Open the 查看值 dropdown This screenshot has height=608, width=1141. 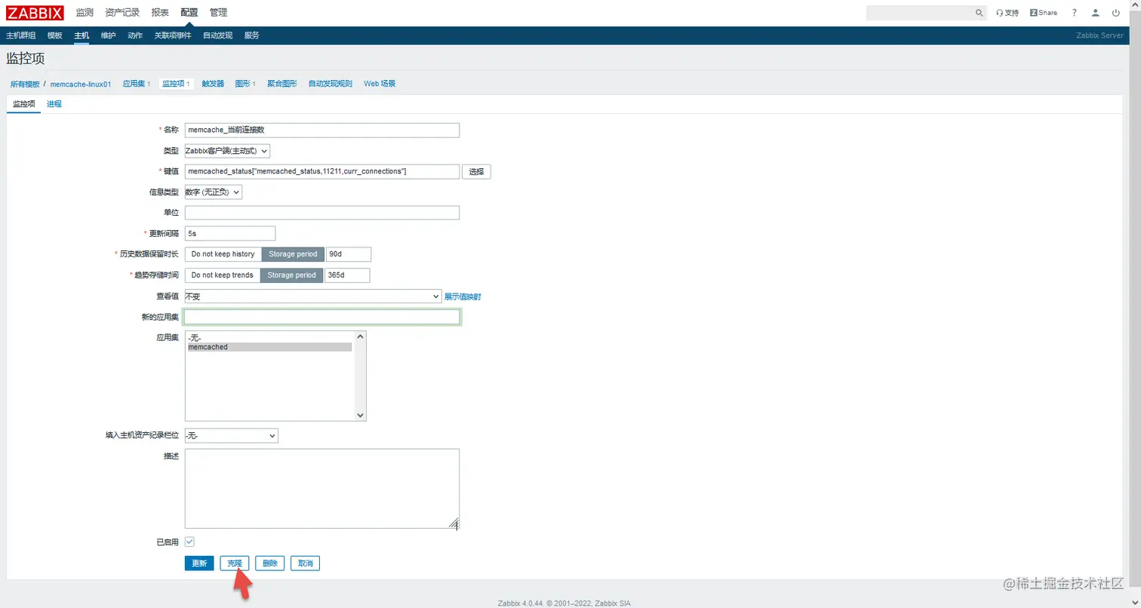(x=313, y=296)
